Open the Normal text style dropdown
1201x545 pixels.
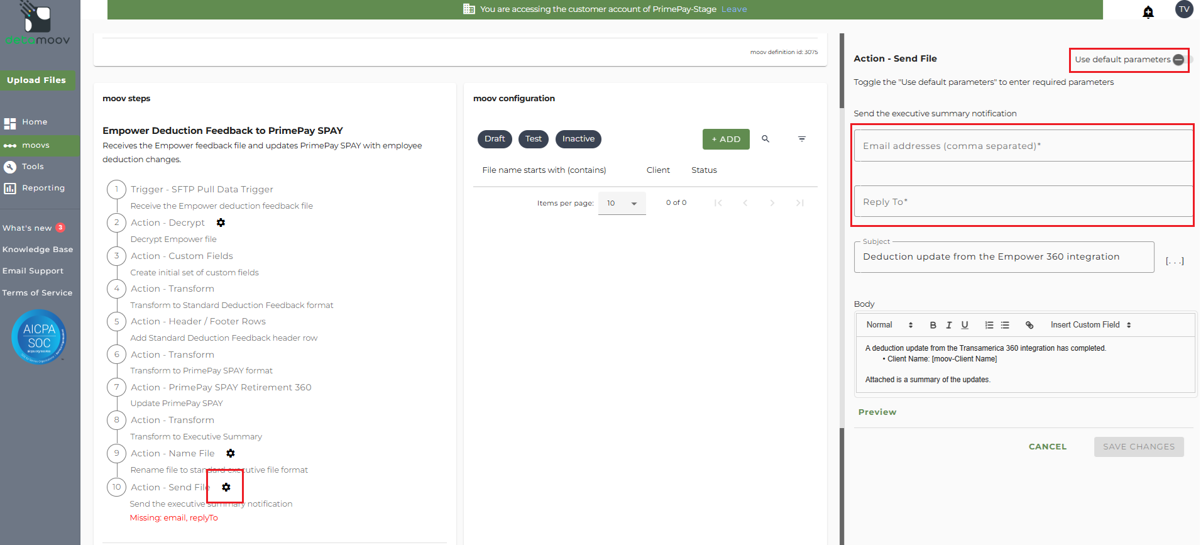click(x=889, y=325)
